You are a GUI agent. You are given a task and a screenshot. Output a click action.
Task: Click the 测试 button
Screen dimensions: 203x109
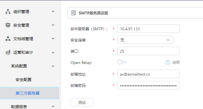(x=82, y=102)
